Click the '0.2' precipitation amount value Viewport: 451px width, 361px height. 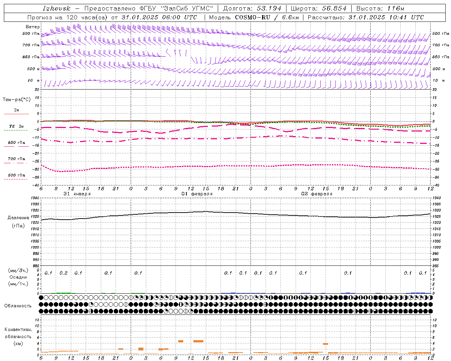click(x=63, y=273)
